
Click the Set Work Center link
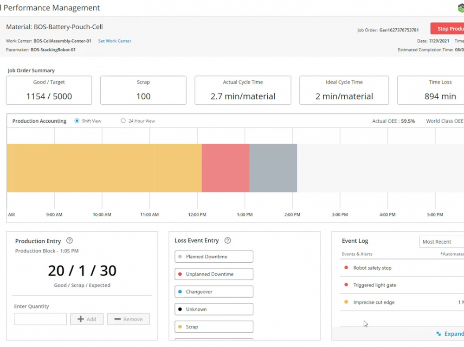point(115,41)
